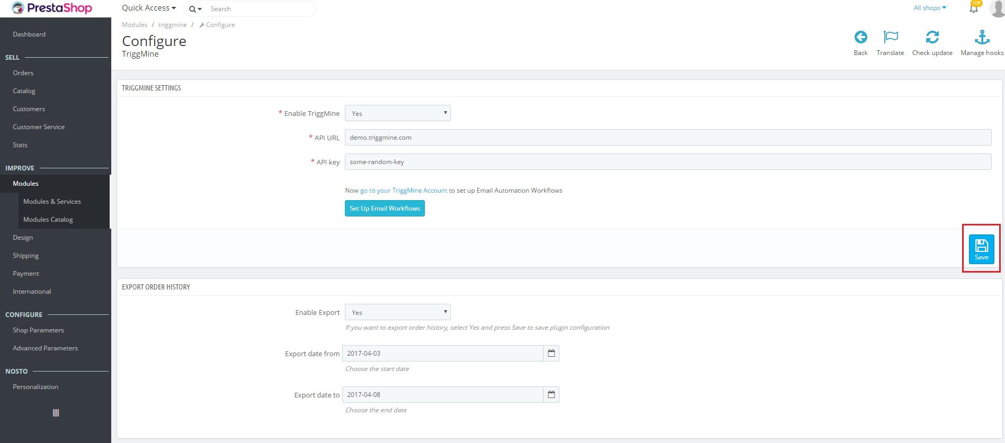The image size is (1005, 443).
Task: Click the top Search box
Action: tap(260, 9)
